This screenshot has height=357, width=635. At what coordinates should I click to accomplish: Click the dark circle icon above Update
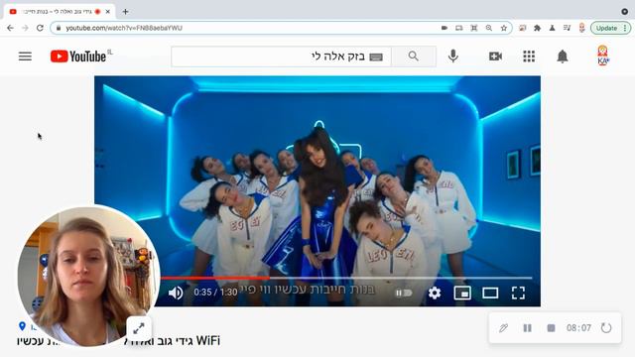(x=625, y=12)
